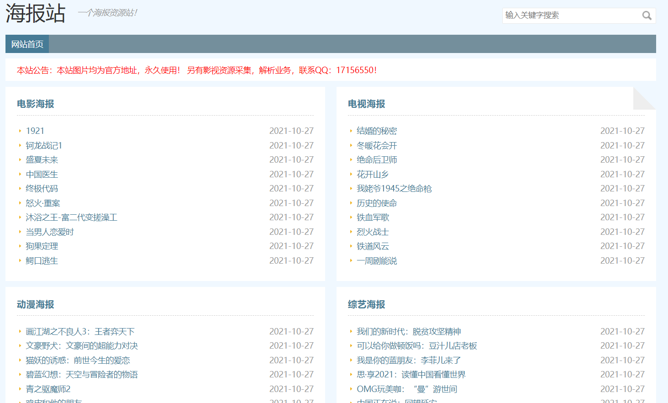Screen dimensions: 668x403
Task: Click the date beside 青之驱魔师2
Action: [291, 389]
